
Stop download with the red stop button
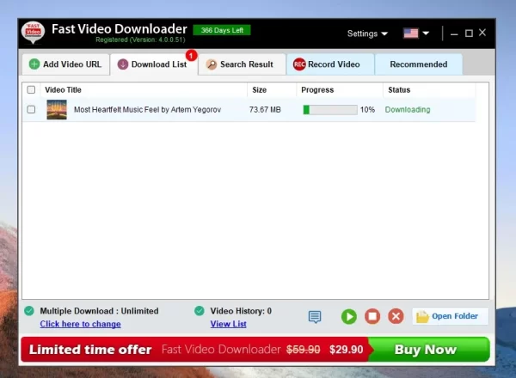(x=372, y=316)
